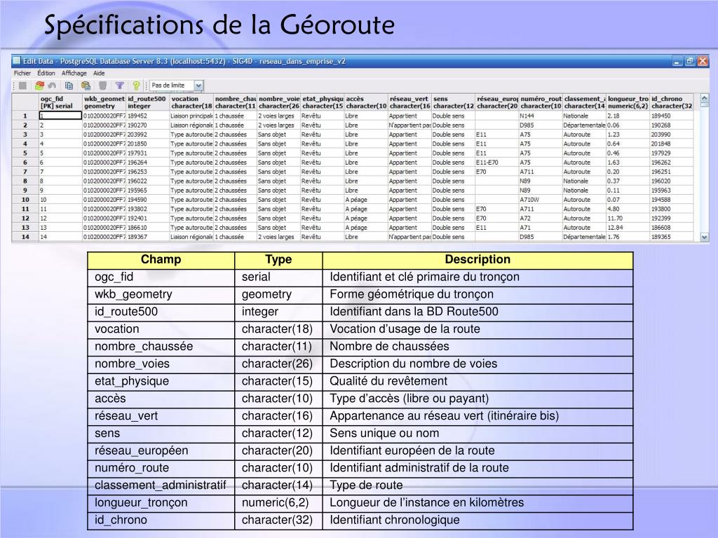Click the numéro_route cell 'N144'
This screenshot has width=718, height=538.
[541, 116]
